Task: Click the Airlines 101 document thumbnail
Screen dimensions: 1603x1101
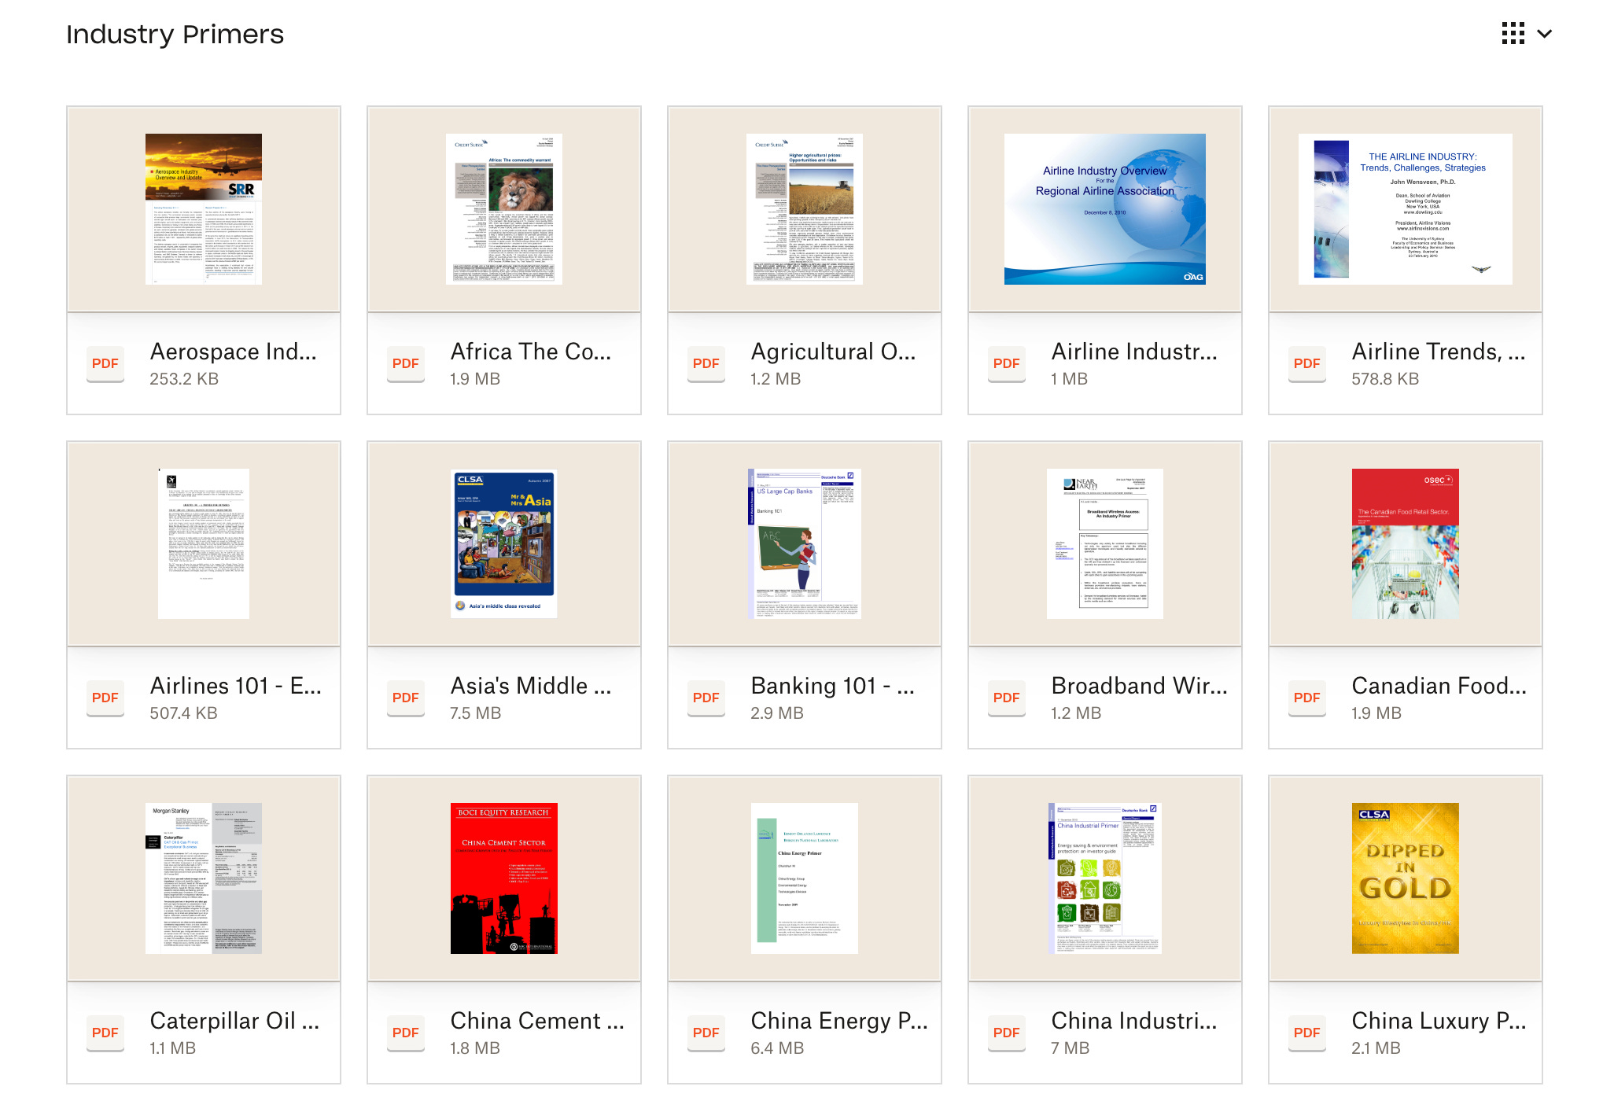Action: [203, 543]
